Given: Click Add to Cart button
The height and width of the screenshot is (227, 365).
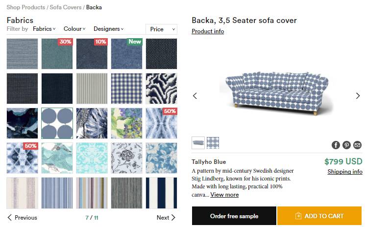Looking at the screenshot, I should [319, 216].
